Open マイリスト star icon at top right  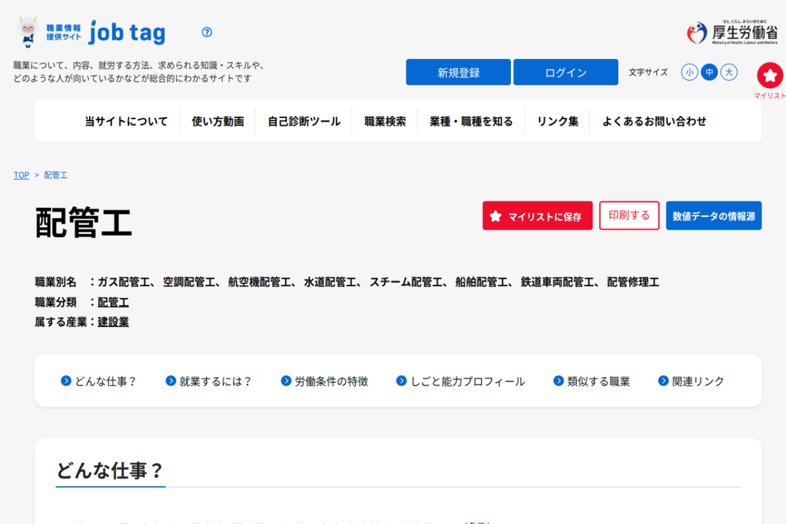coord(770,76)
